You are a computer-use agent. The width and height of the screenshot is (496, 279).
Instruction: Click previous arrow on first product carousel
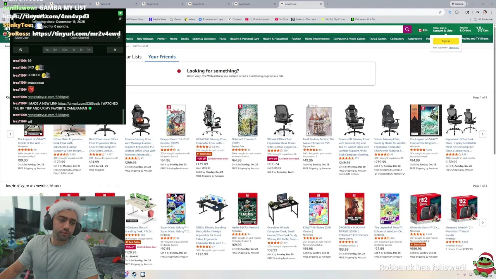[10, 134]
